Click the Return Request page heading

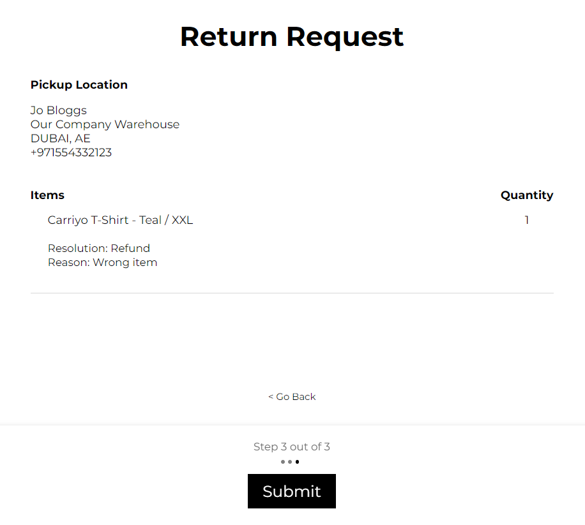point(292,36)
